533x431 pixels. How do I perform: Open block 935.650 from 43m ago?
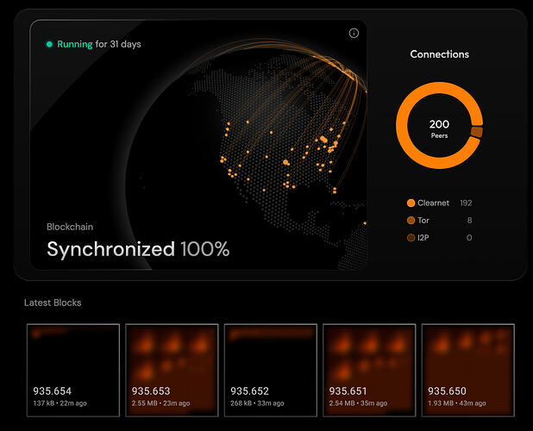(466, 368)
